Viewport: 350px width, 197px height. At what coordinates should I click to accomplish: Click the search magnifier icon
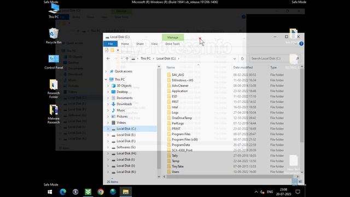297,59
